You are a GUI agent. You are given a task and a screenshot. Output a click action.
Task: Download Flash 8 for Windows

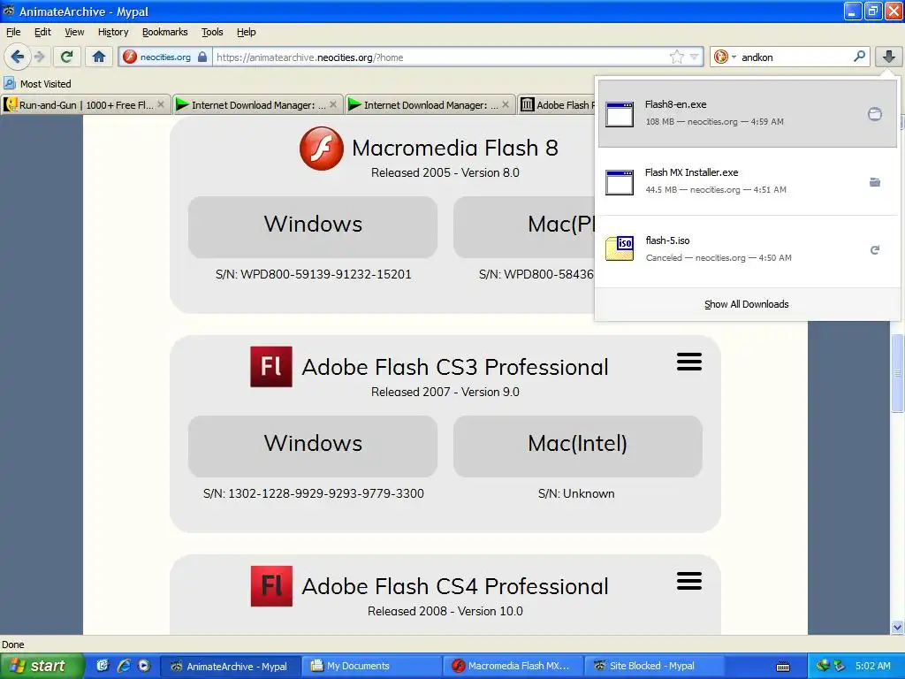[x=313, y=226]
